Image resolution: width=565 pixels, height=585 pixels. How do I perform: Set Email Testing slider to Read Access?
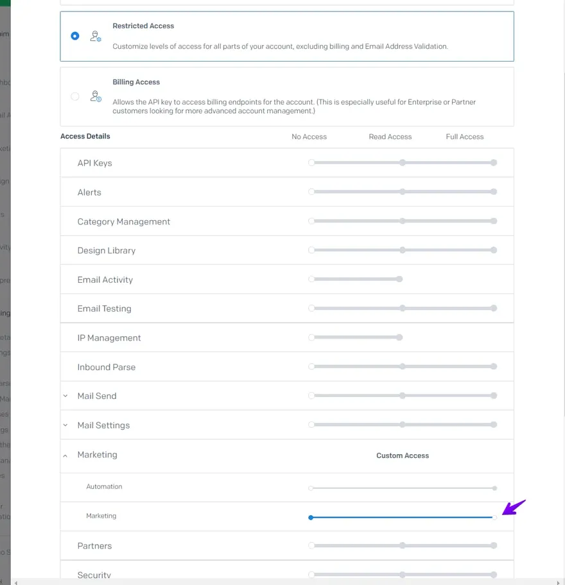point(402,309)
